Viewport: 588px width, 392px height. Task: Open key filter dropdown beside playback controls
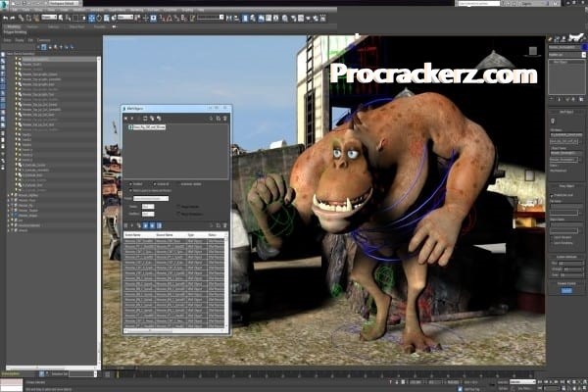522,381
